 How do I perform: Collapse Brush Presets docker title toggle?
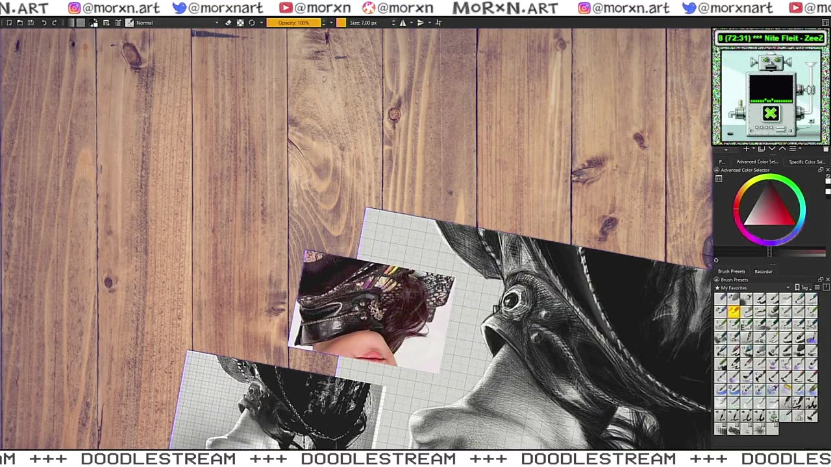tap(717, 280)
